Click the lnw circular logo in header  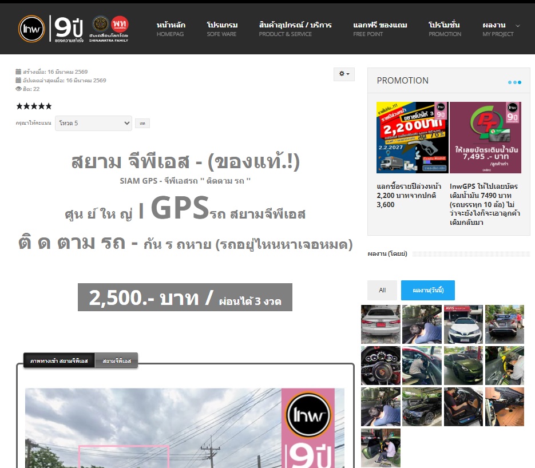pos(31,29)
